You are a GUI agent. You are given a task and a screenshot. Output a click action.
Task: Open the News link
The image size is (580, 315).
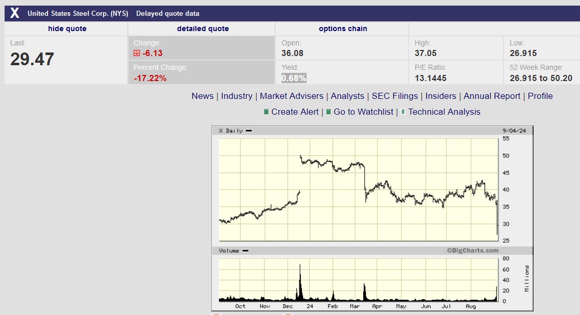[x=203, y=96]
